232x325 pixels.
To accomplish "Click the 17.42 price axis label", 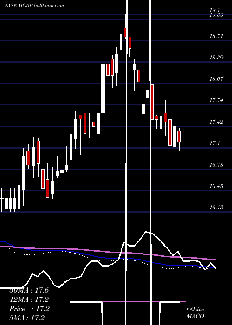I will coord(217,122).
